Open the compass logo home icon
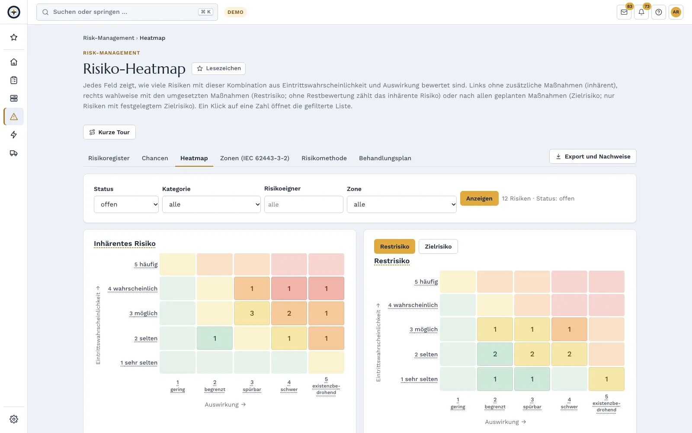 point(14,12)
